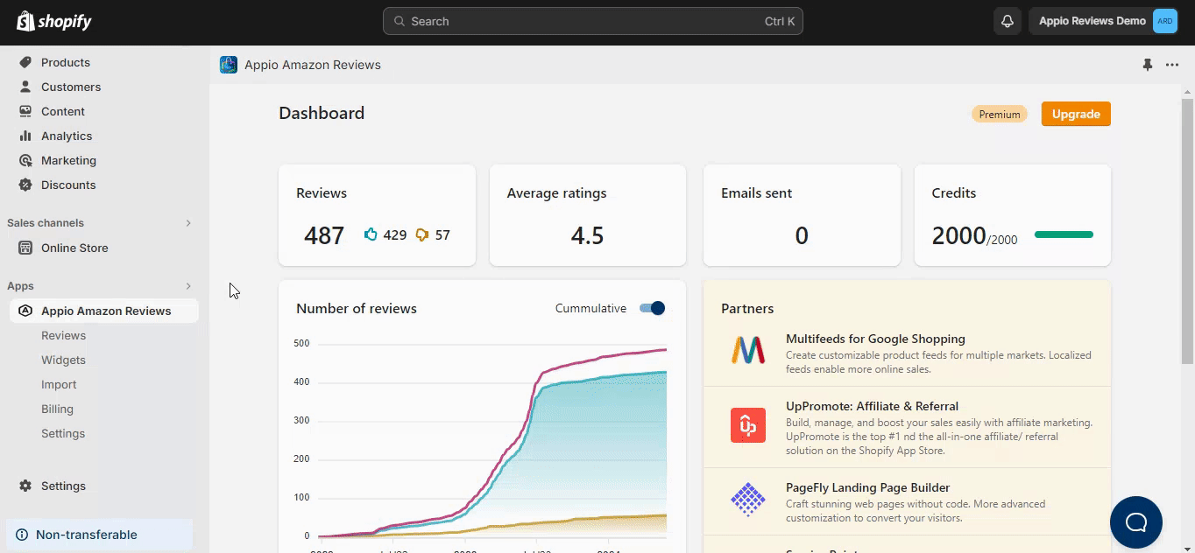Viewport: 1195px width, 553px height.
Task: Focus the Search input field
Action: tap(592, 21)
